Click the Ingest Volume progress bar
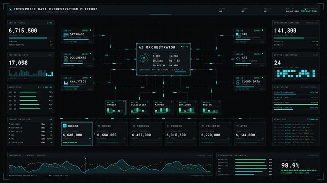The height and width of the screenshot is (183, 327). click(x=30, y=38)
